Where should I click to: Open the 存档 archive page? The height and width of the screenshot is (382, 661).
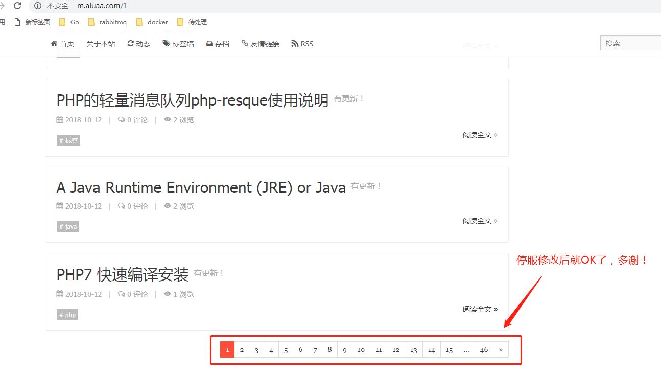point(218,44)
